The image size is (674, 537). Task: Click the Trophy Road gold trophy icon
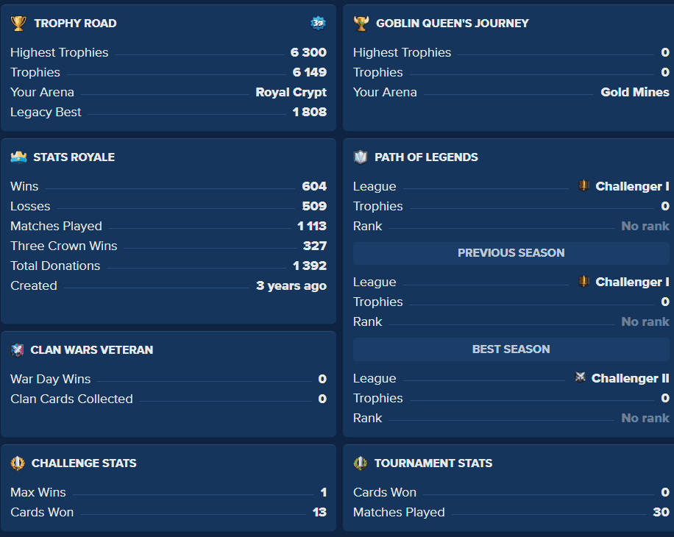[x=18, y=24]
